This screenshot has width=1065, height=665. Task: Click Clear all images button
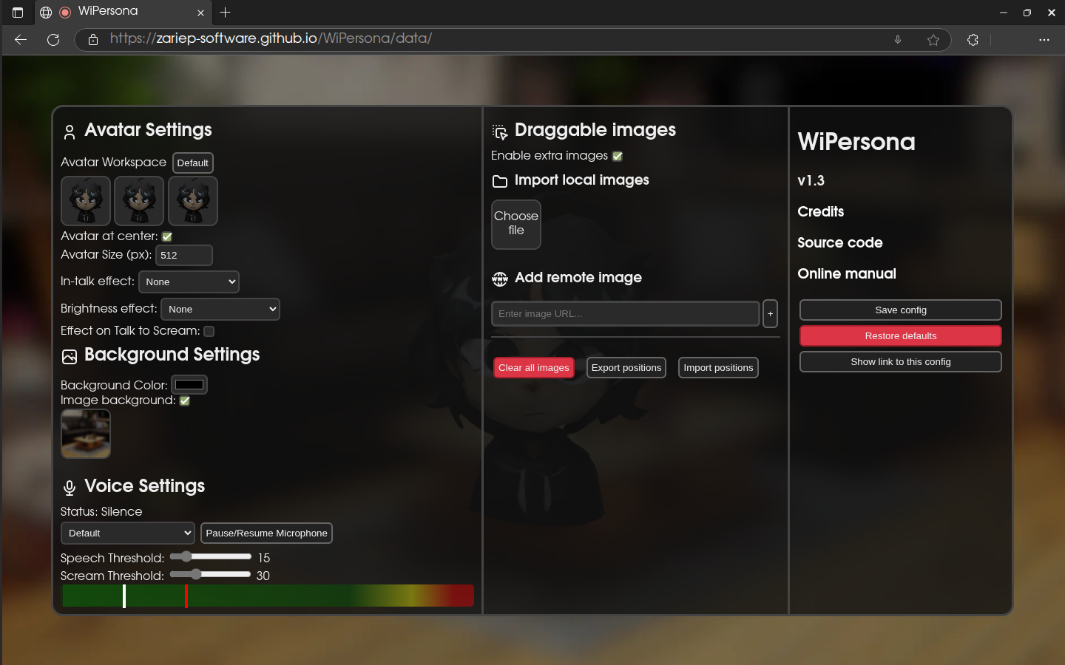click(x=534, y=367)
